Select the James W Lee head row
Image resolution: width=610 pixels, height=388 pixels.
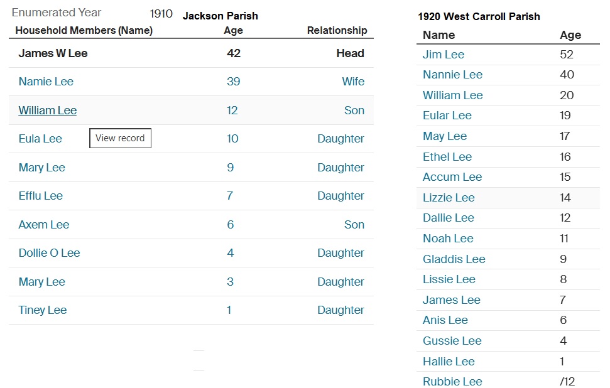(53, 53)
